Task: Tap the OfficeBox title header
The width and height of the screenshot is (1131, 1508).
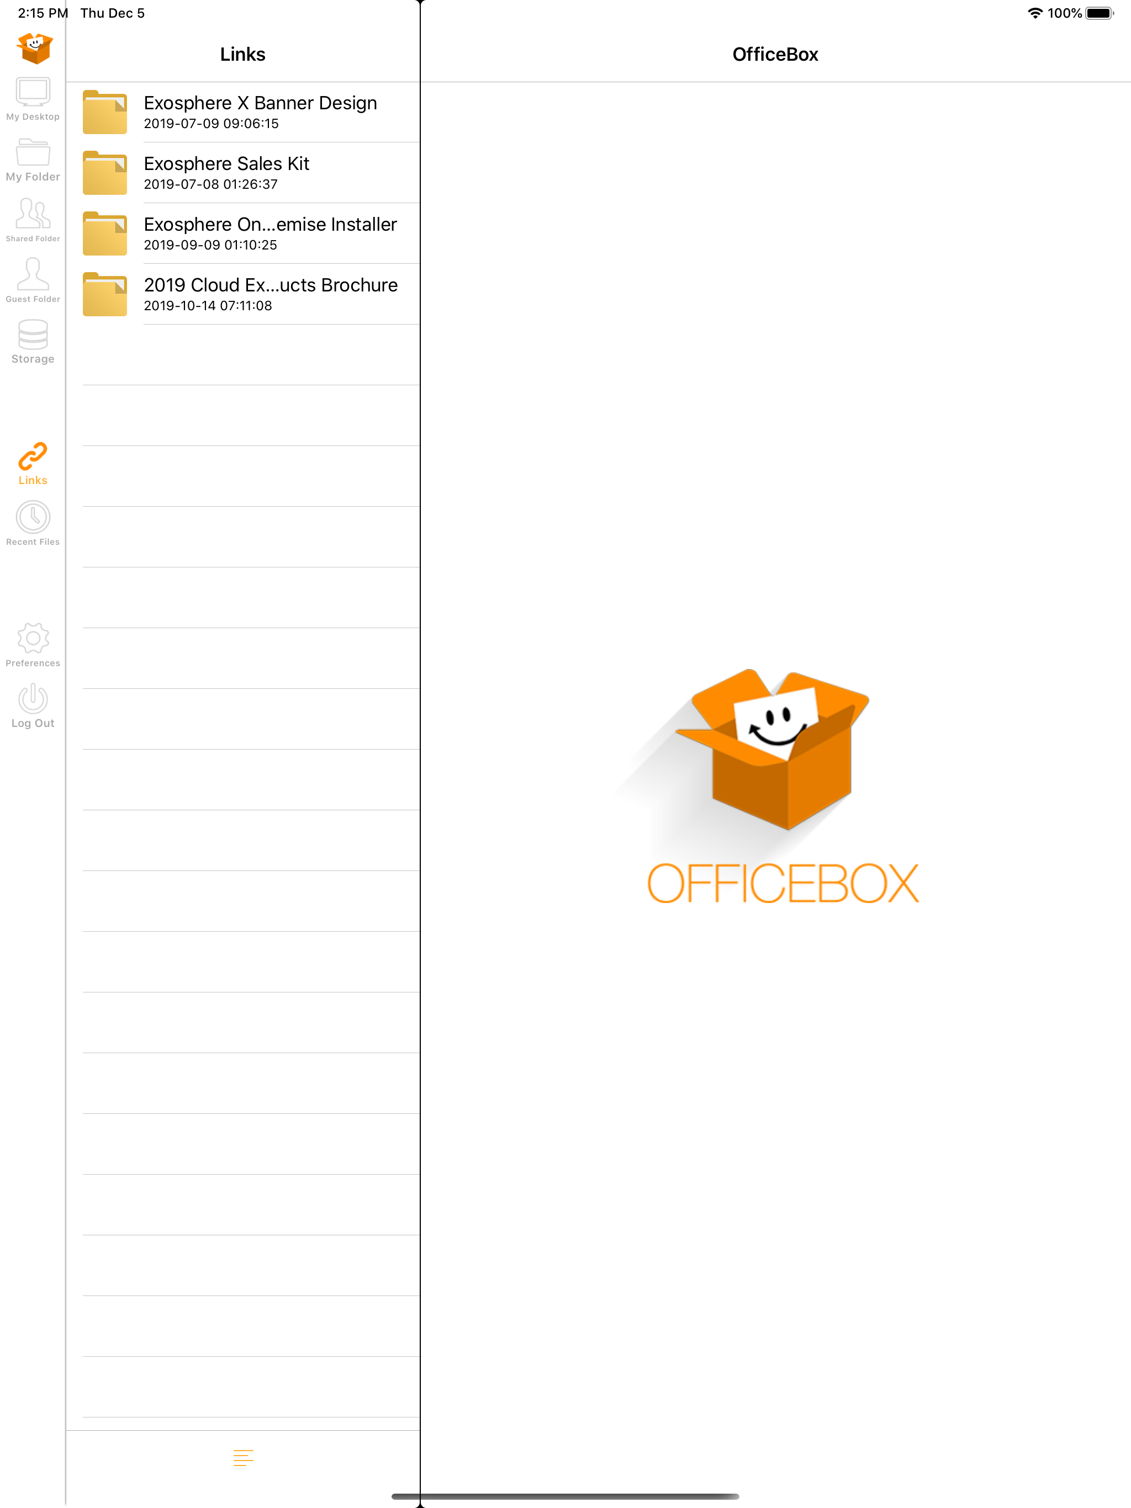Action: 775,55
